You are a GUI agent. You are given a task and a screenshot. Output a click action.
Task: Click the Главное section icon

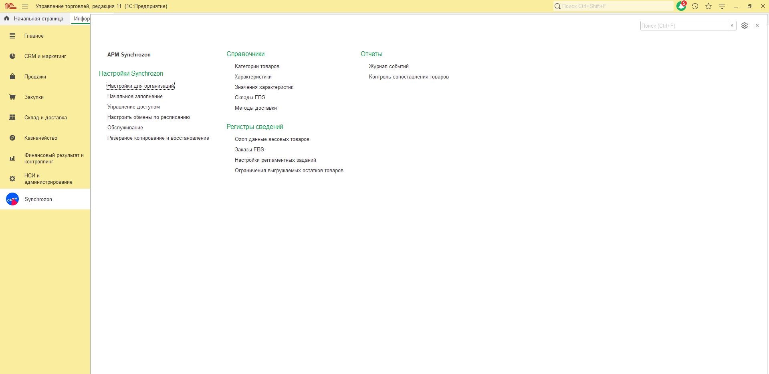12,36
